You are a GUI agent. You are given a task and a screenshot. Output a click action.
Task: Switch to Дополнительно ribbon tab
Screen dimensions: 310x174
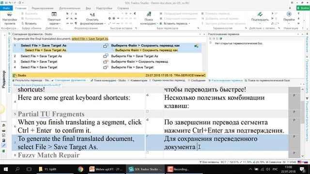click(x=70, y=8)
